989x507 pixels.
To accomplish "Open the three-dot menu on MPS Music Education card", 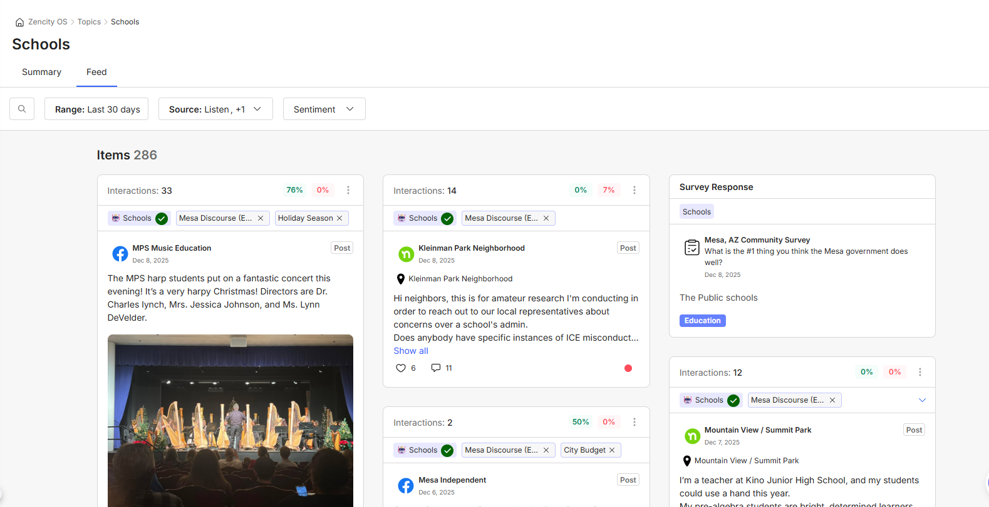I will coord(348,190).
